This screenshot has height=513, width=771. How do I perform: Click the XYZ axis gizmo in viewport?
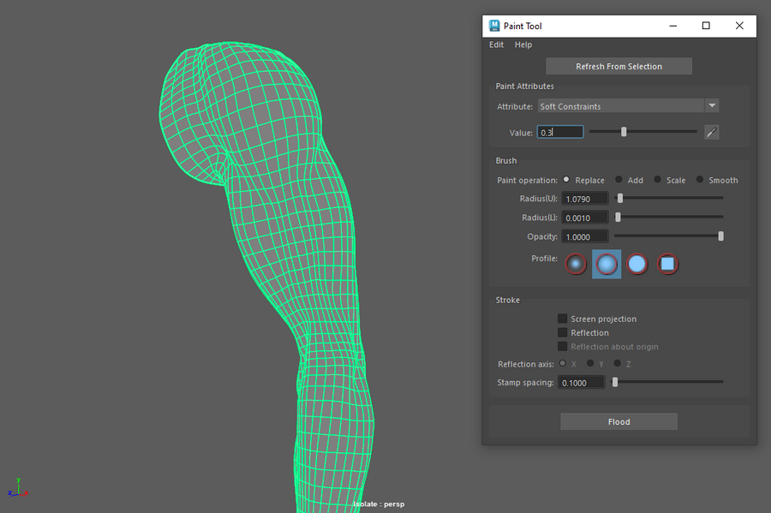pos(17,488)
